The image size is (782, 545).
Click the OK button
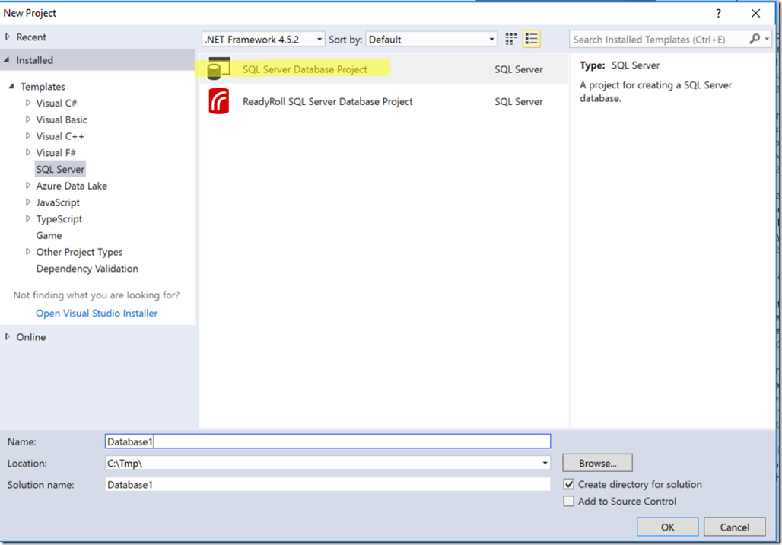click(667, 527)
